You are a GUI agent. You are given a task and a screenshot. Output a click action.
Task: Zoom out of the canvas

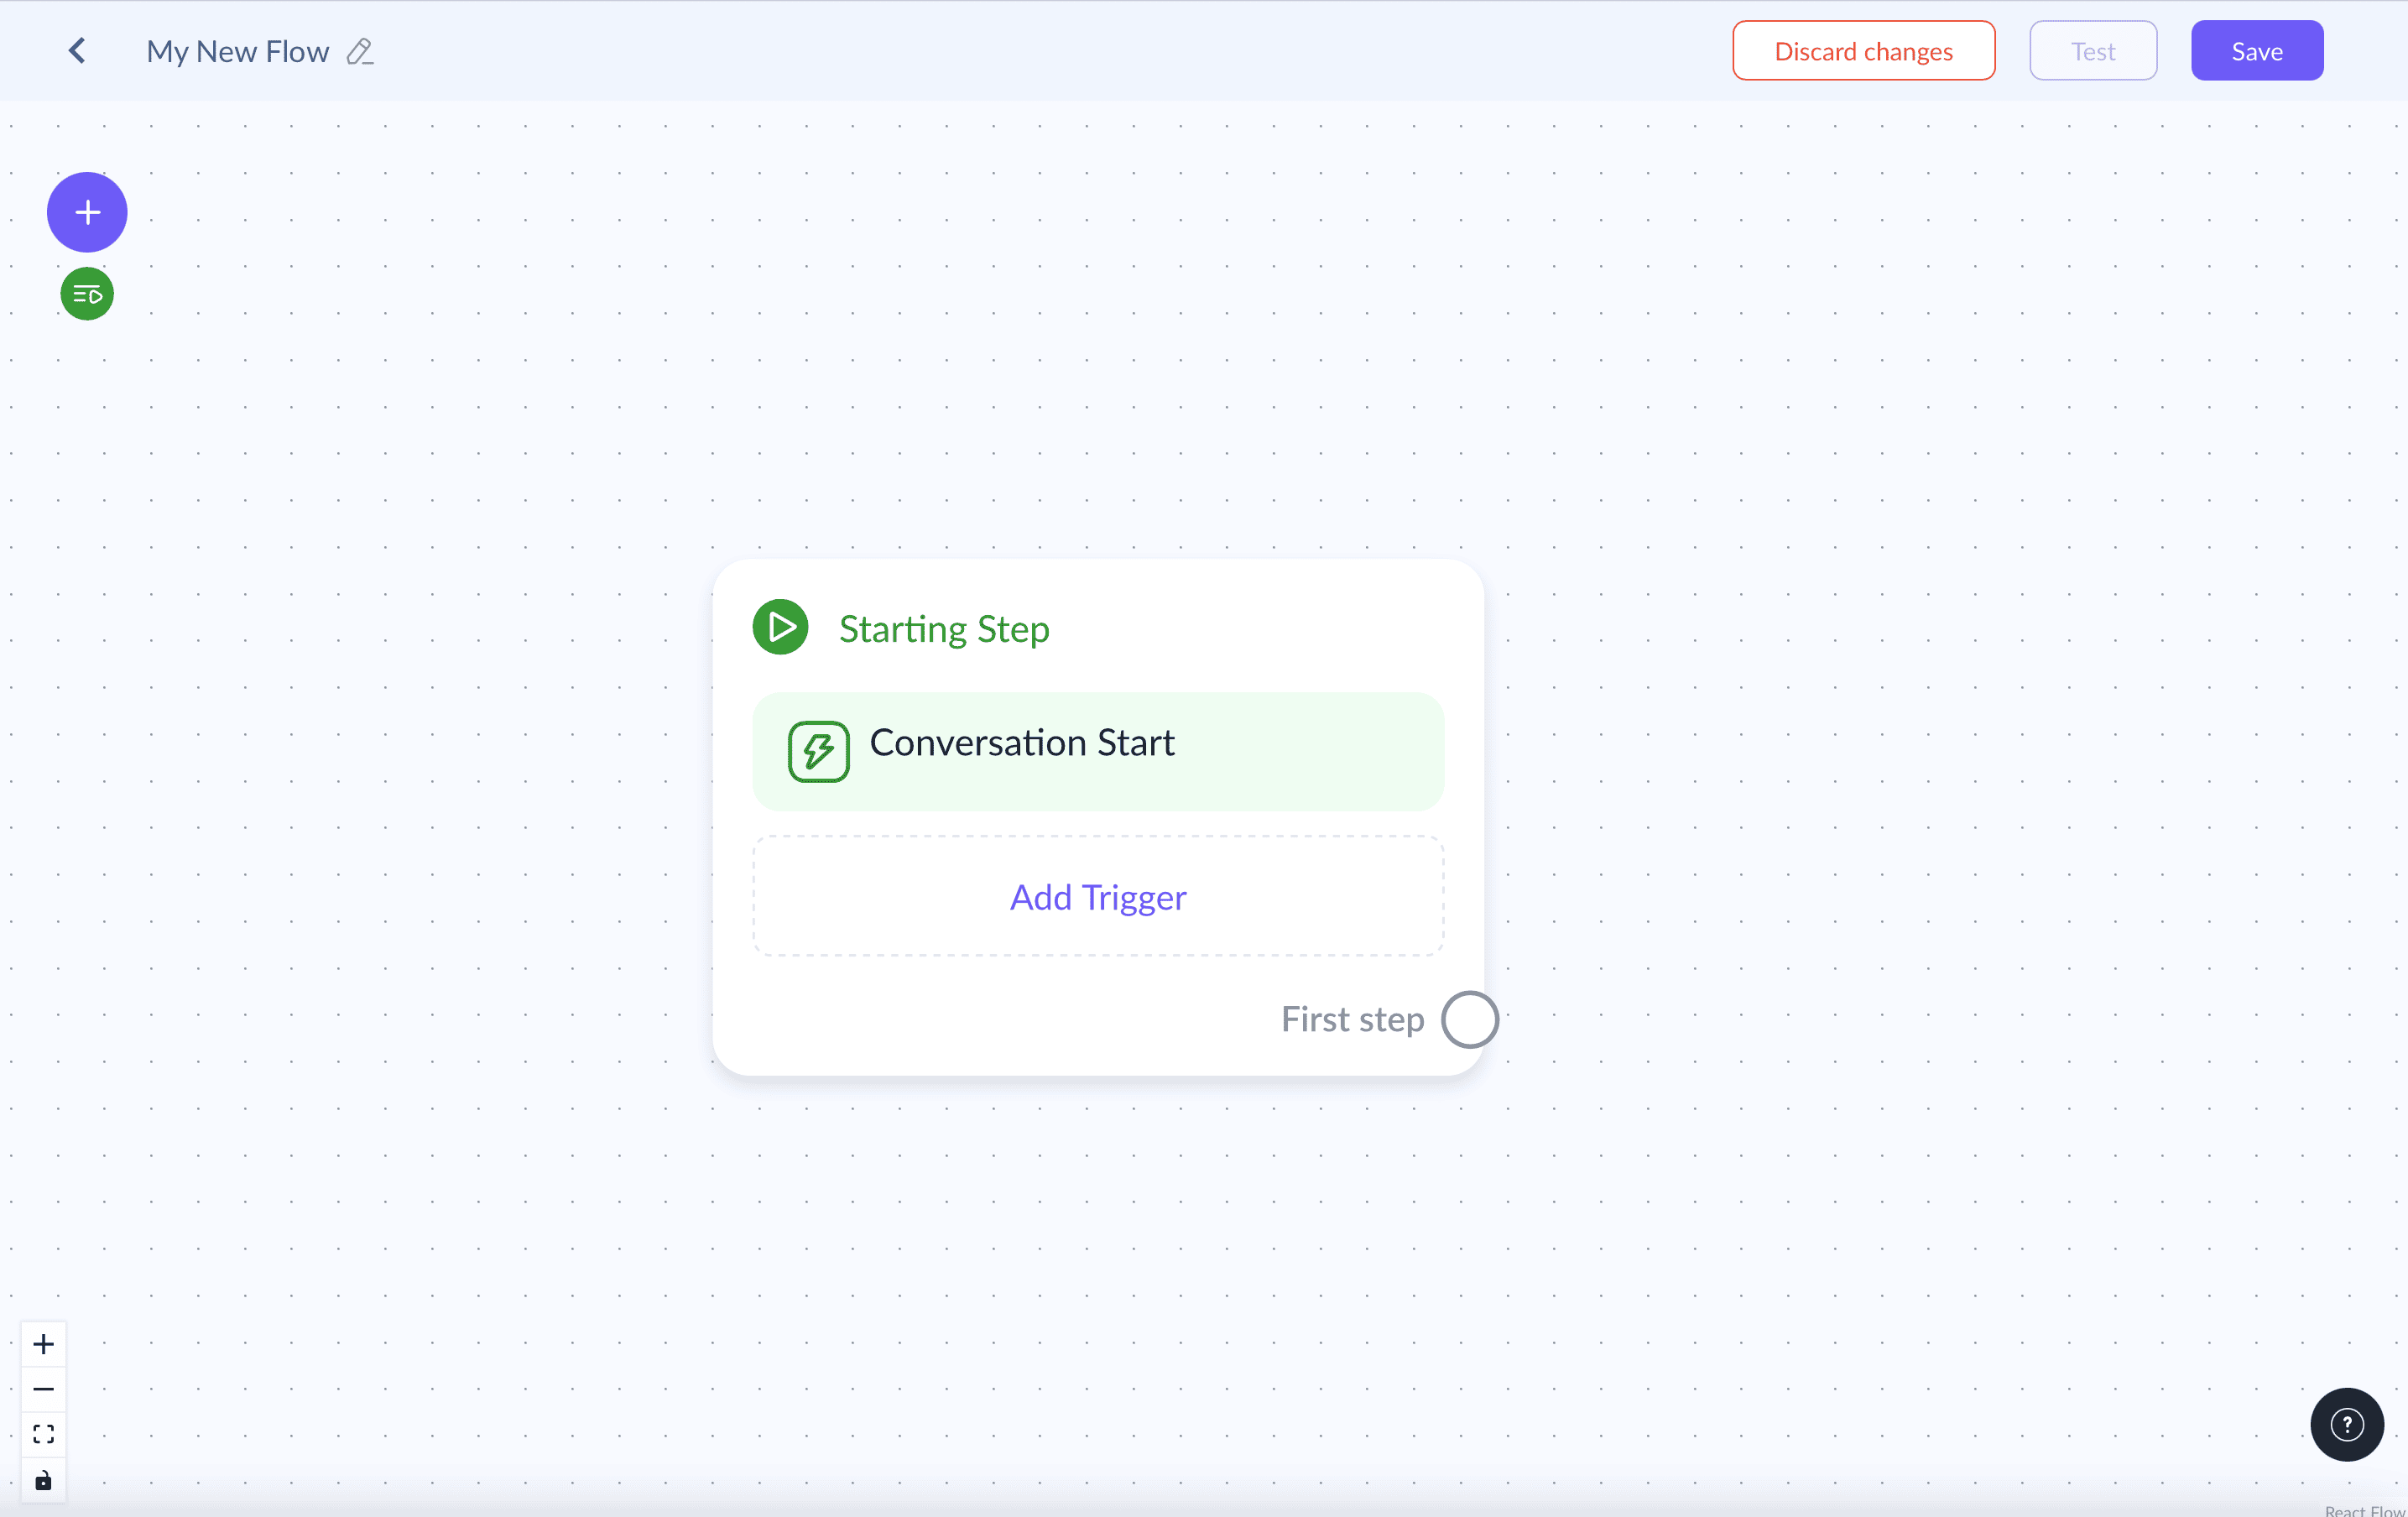pos(43,1389)
